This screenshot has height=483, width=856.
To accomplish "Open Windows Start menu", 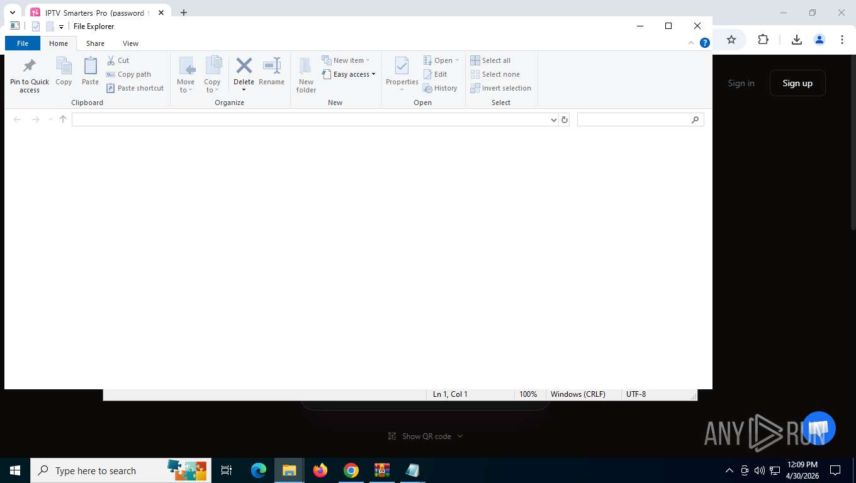I will coord(15,470).
